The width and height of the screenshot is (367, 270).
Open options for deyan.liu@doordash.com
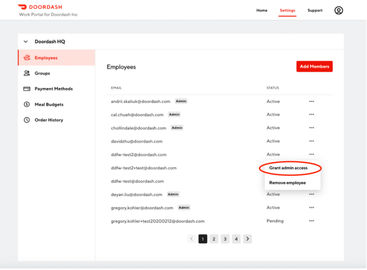tap(311, 194)
